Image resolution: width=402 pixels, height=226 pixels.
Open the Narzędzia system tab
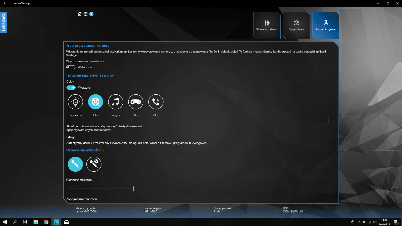point(326,26)
